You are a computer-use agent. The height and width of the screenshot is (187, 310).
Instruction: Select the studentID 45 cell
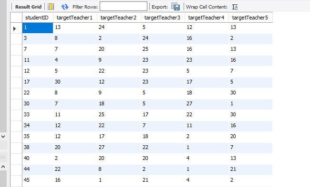pyautogui.click(x=38, y=180)
